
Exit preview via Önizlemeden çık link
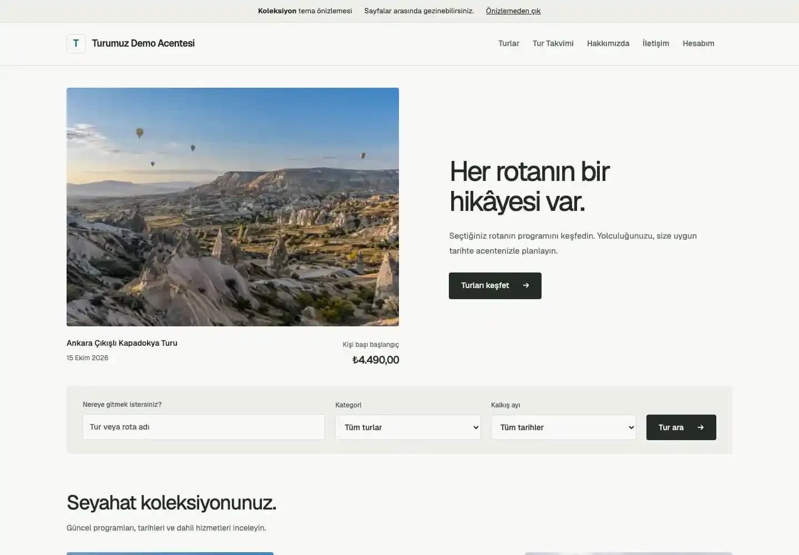pyautogui.click(x=513, y=11)
